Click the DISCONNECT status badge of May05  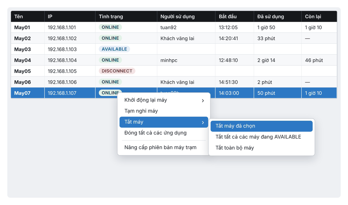117,71
